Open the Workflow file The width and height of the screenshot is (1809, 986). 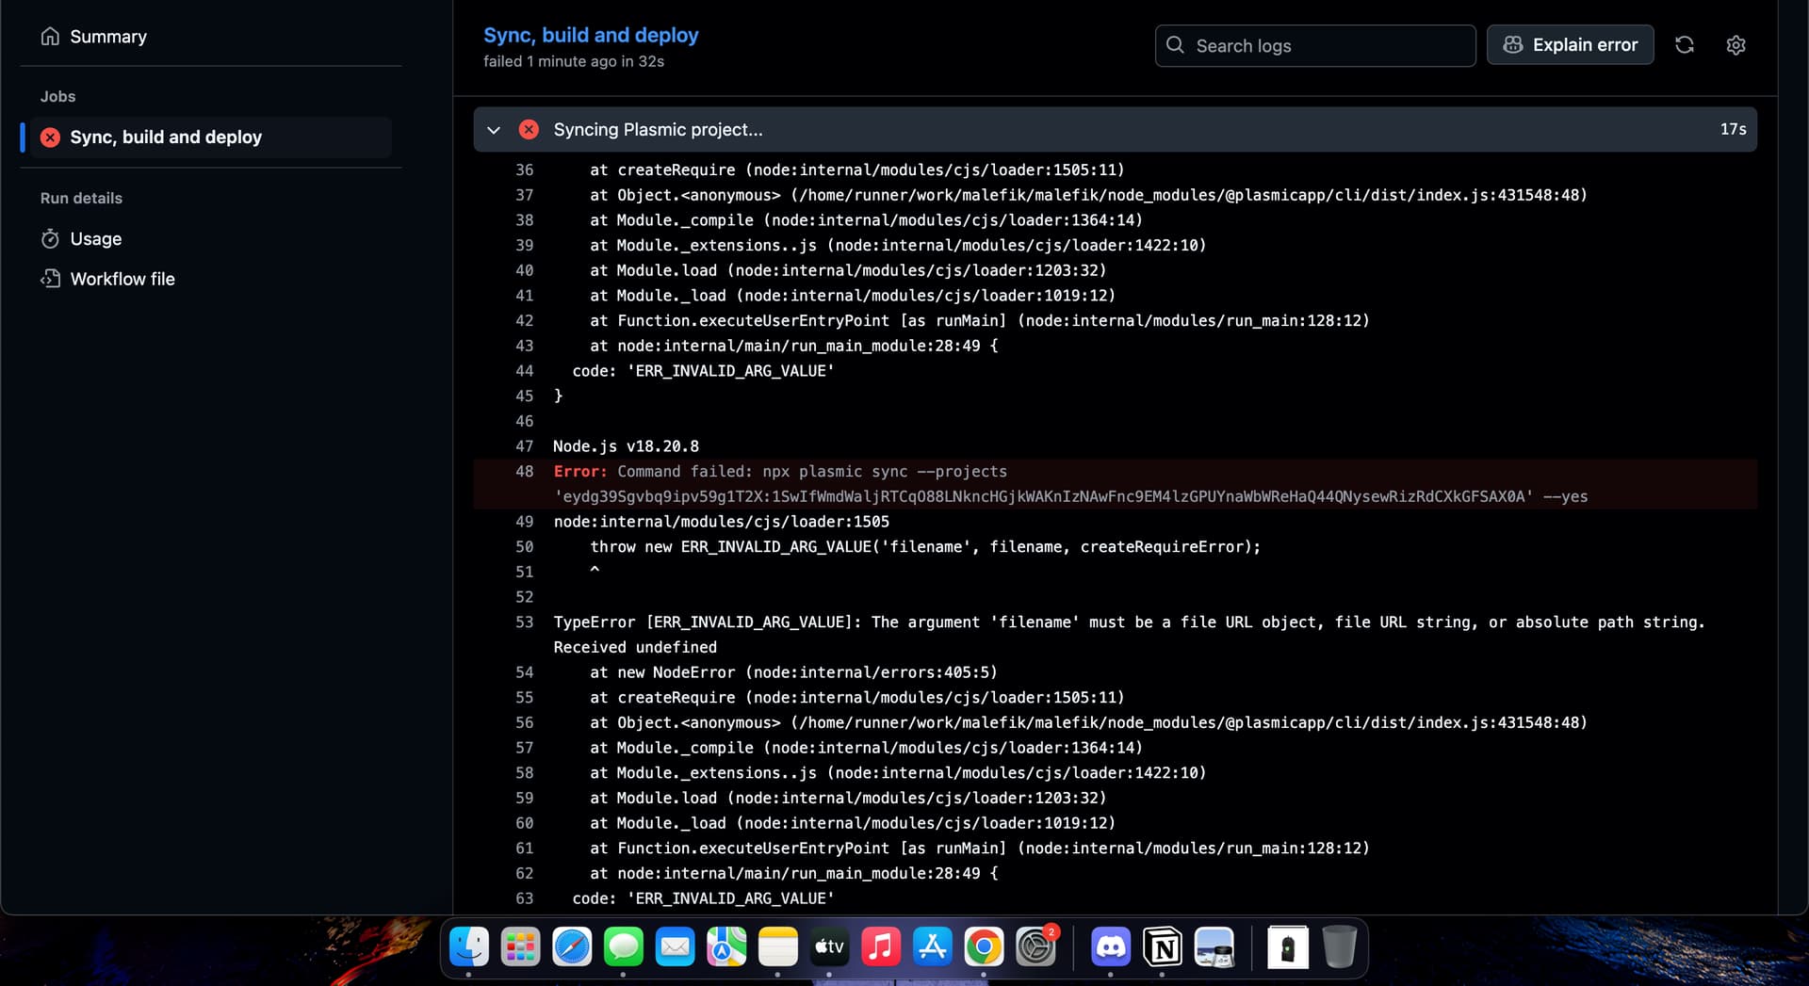pyautogui.click(x=122, y=280)
